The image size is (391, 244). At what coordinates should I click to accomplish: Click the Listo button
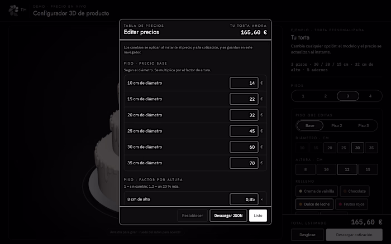pyautogui.click(x=258, y=216)
